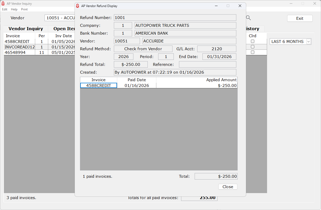Click the Exit button
Viewport: 321px width, 210px height.
(300, 18)
